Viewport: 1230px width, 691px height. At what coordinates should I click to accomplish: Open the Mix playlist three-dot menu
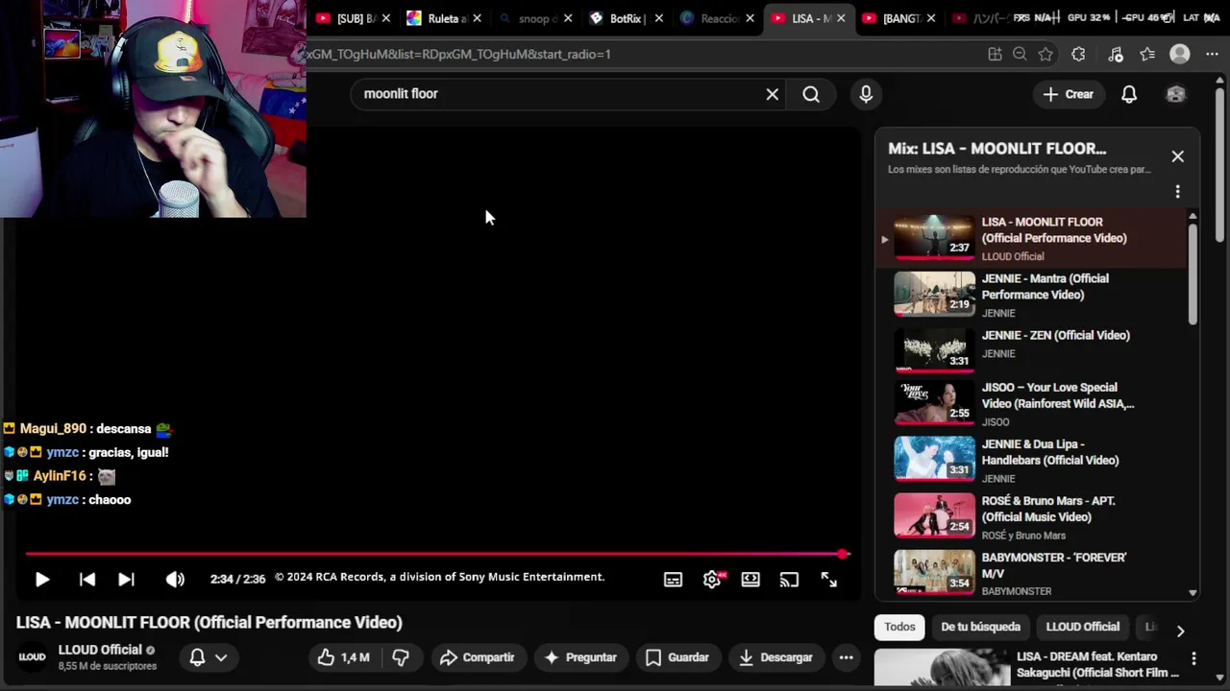pos(1177,192)
